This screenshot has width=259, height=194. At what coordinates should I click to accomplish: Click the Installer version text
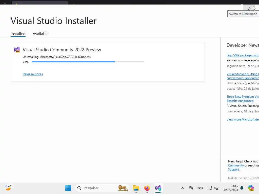coord(244,178)
